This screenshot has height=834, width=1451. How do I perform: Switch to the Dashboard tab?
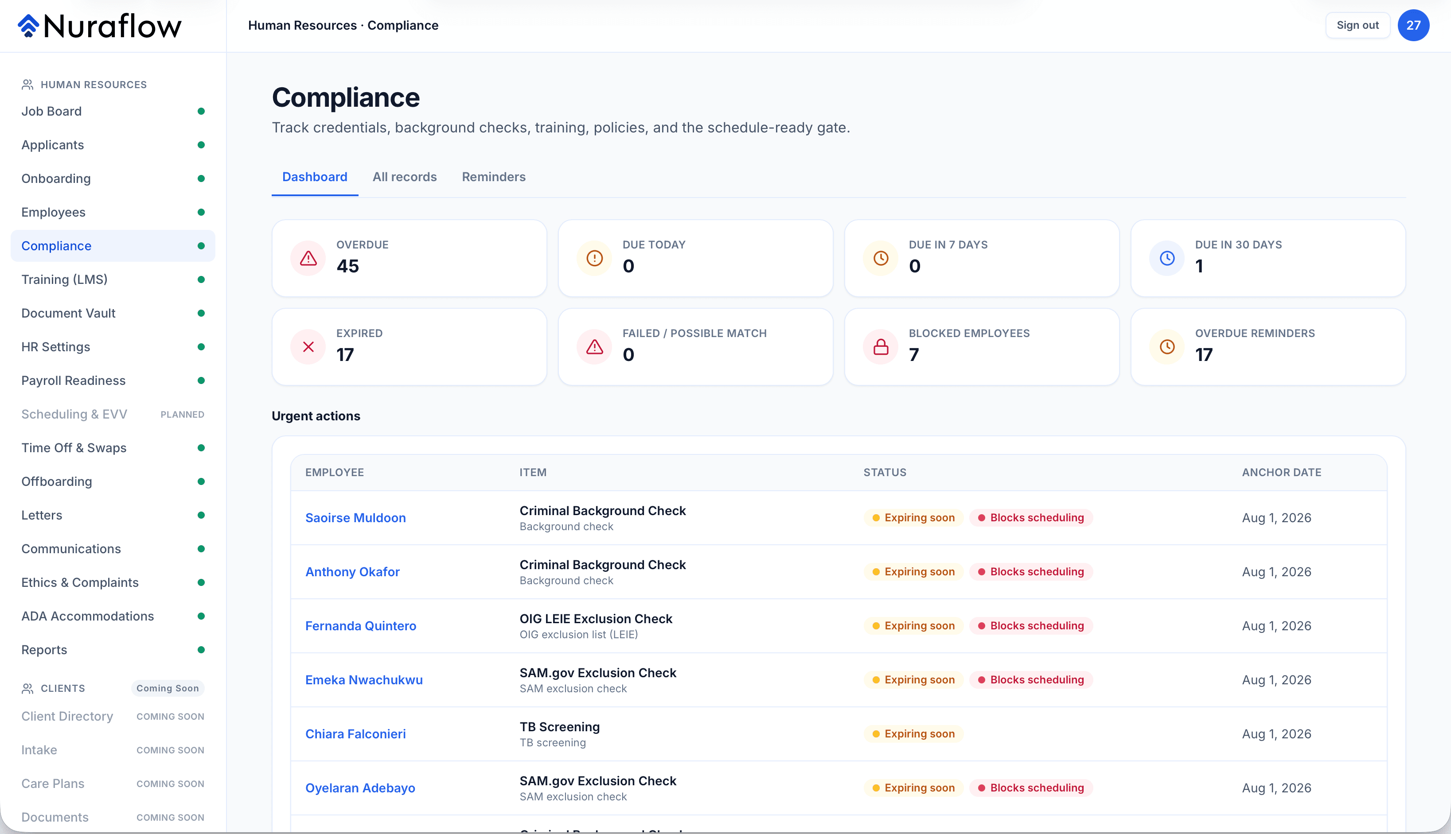[315, 177]
